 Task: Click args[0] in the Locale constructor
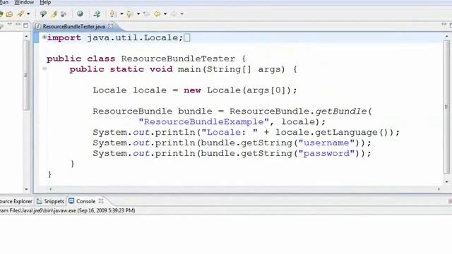tap(266, 90)
